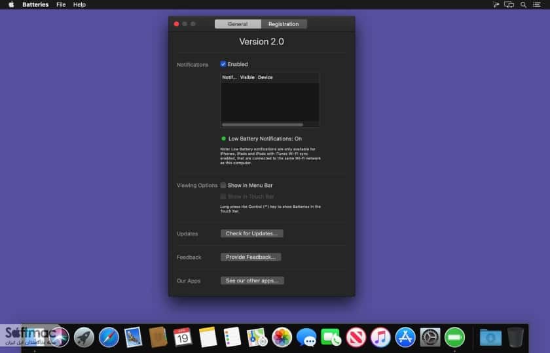The width and height of the screenshot is (550, 353).
Task: Open the Batteries application menu
Action: 35,5
